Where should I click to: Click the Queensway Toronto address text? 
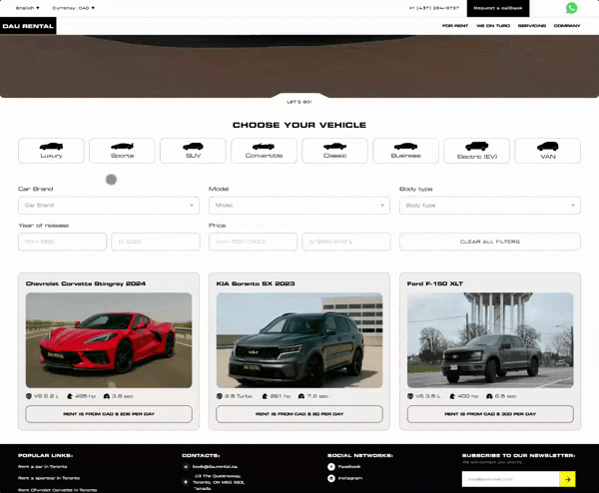[218, 482]
